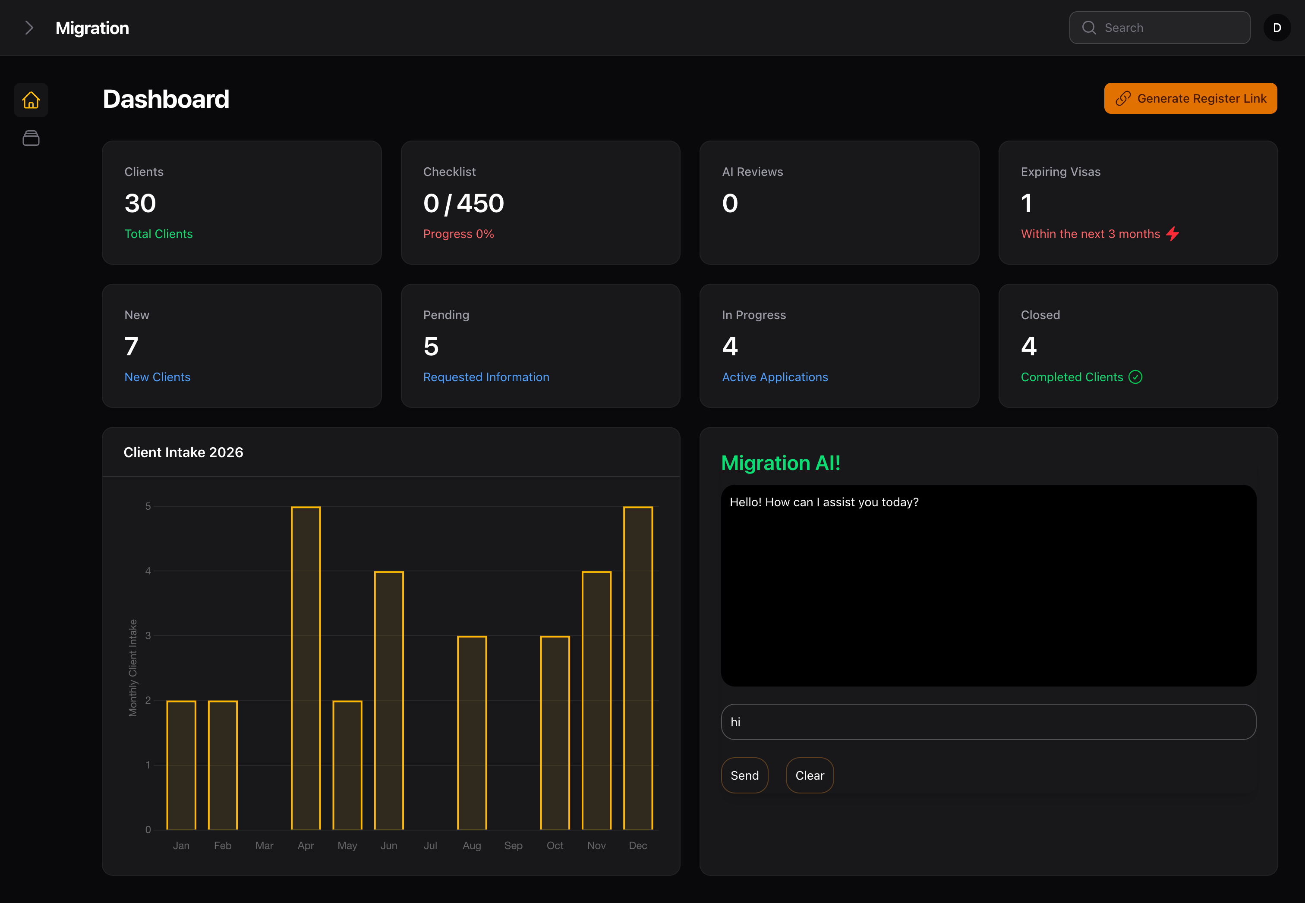The width and height of the screenshot is (1305, 903).
Task: Click the Oct bar in the chart
Action: tap(555, 733)
